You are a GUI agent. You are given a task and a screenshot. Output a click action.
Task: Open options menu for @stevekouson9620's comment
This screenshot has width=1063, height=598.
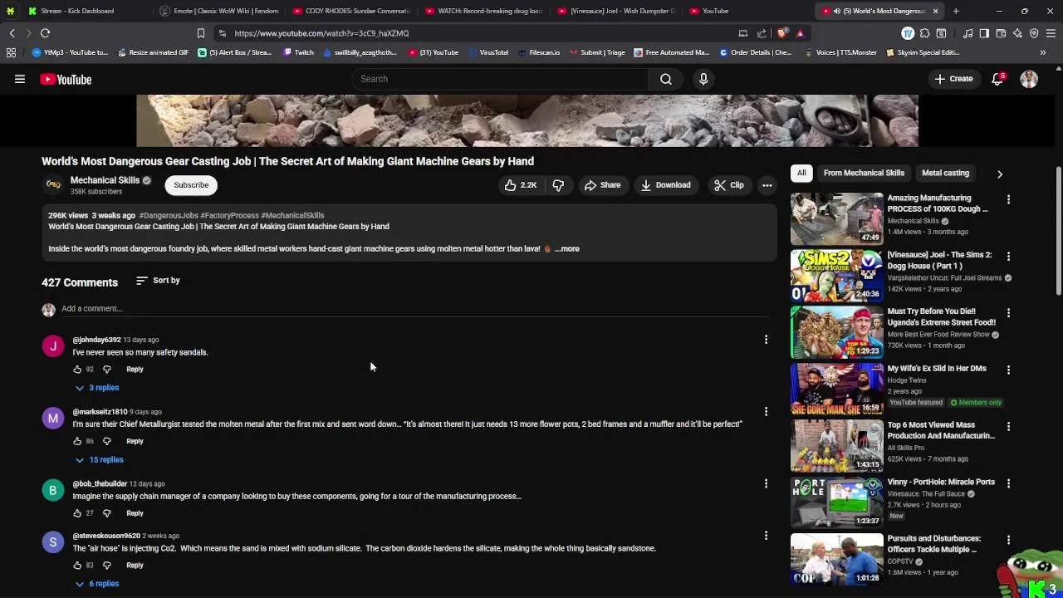766,536
